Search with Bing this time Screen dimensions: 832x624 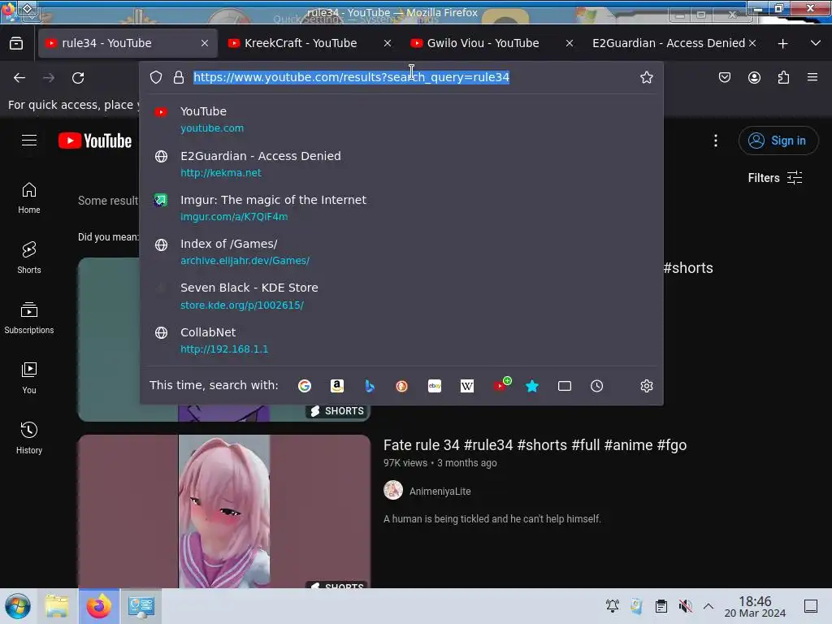[x=370, y=386]
